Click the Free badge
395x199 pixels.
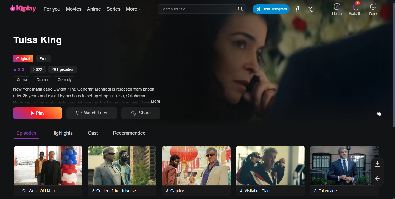click(x=43, y=59)
